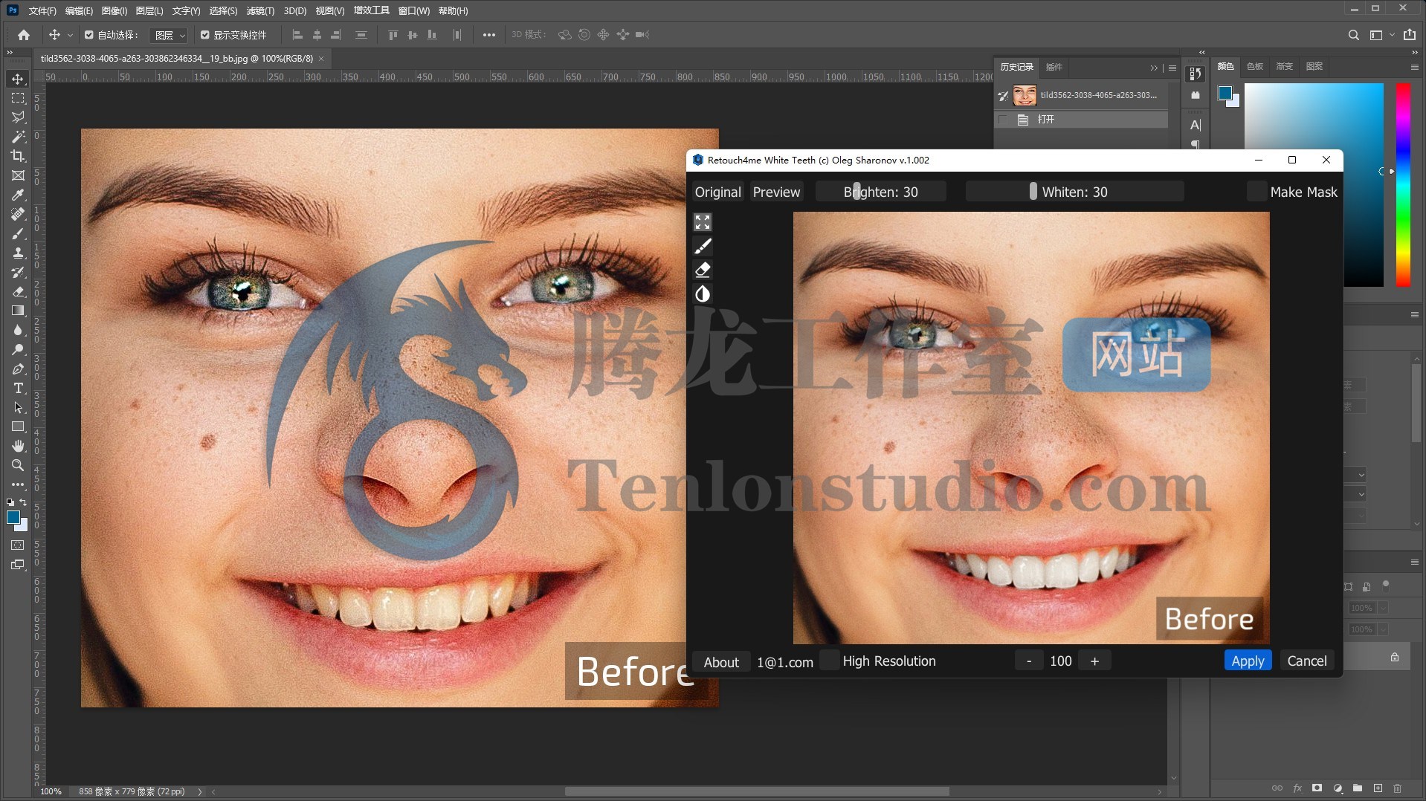The image size is (1426, 801).
Task: Open the History panel flyout menu
Action: tap(1172, 68)
